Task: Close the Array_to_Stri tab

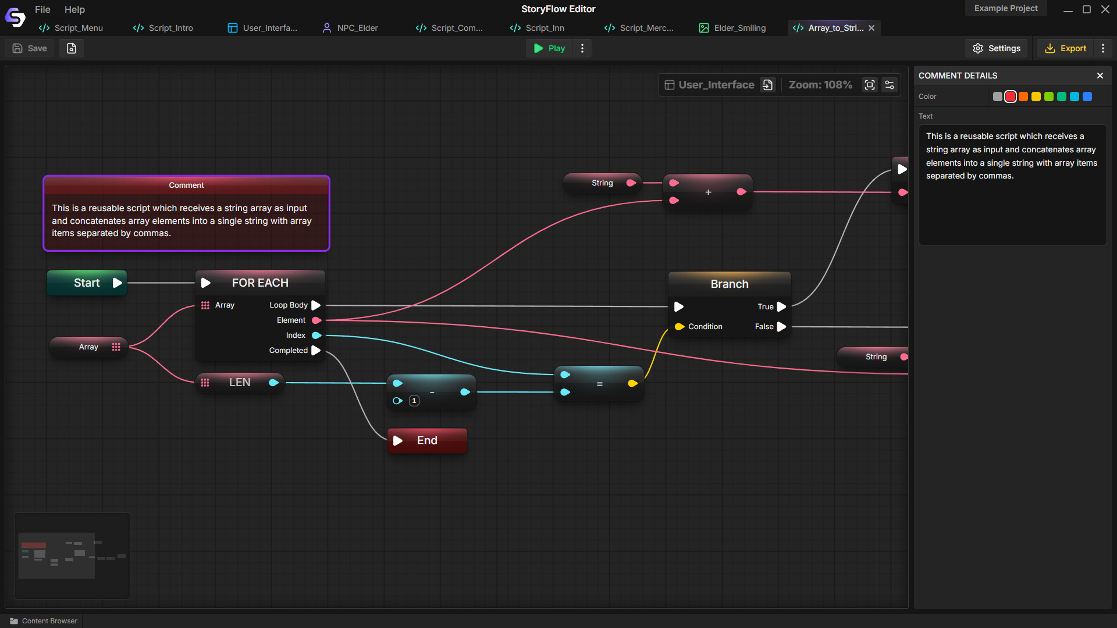Action: [871, 27]
